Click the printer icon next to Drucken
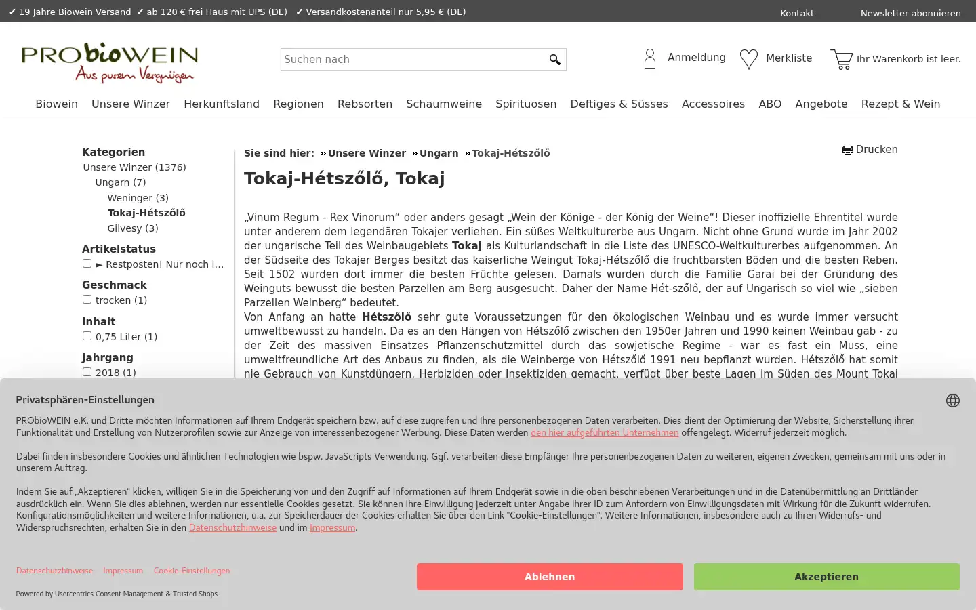976x610 pixels. 848,150
